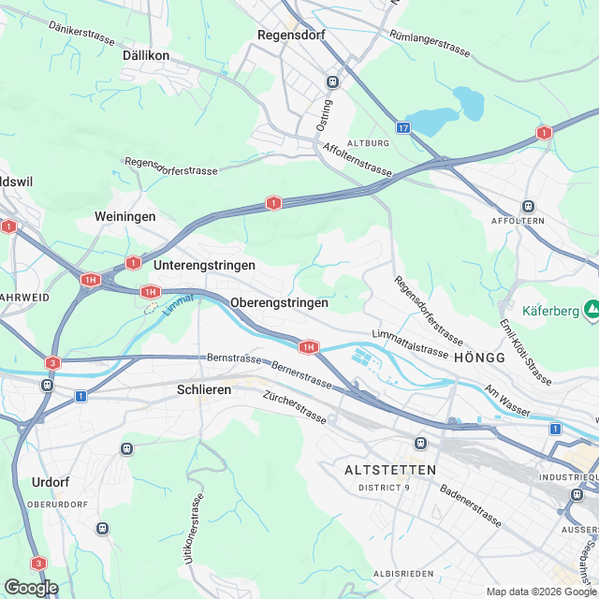Click the Regensdorf train station icon
Viewport: 599px width, 599px height.
[x=332, y=82]
